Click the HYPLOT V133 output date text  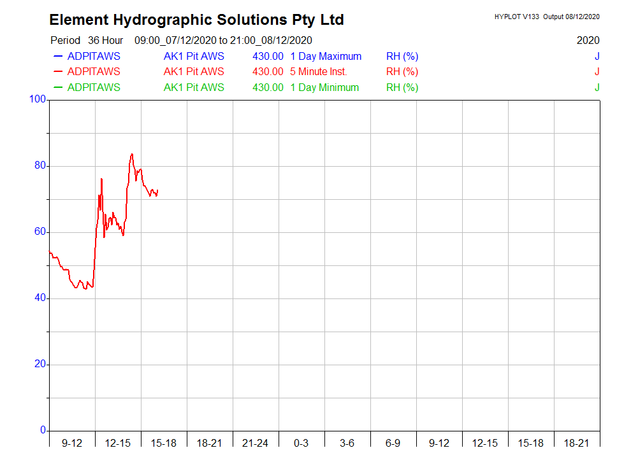(x=547, y=17)
